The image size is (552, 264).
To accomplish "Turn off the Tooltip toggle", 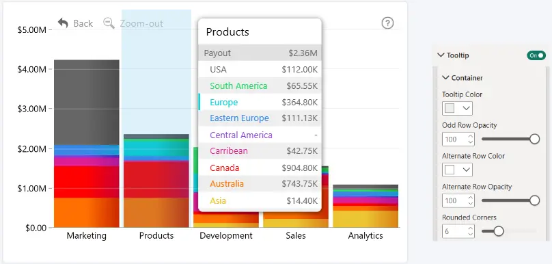I will (x=536, y=55).
